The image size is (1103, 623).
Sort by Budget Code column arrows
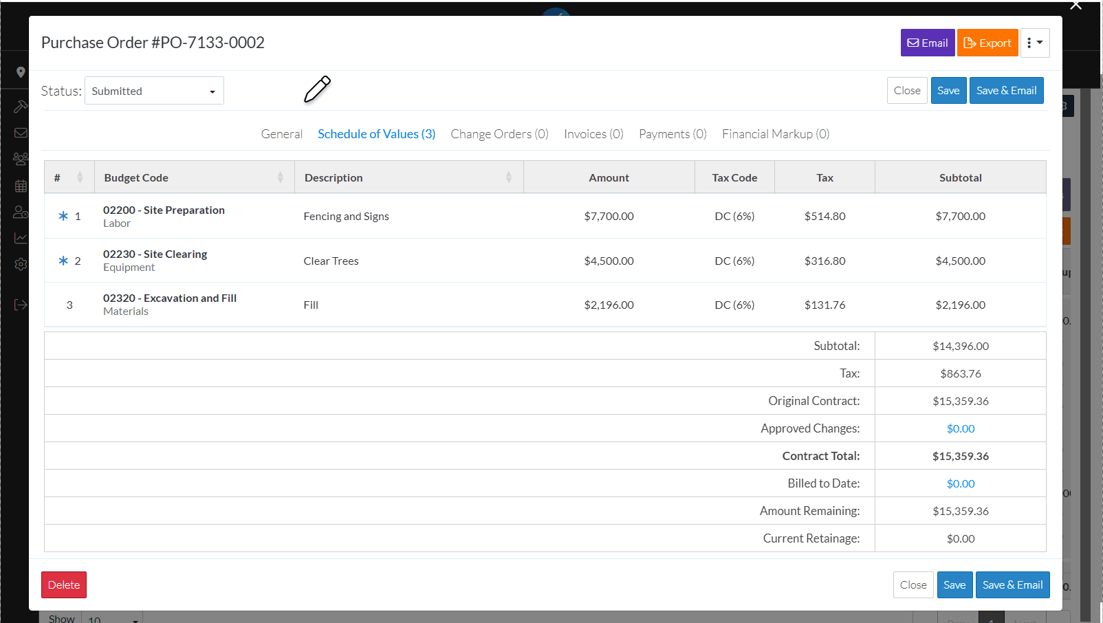coord(281,177)
